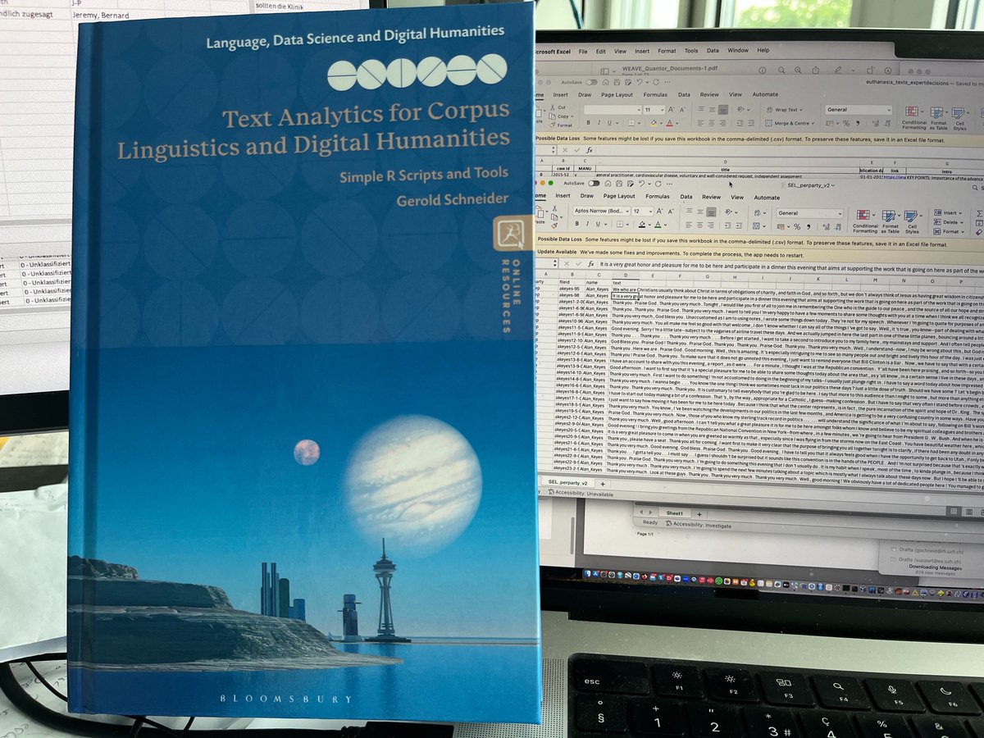Open the Insert Function fx icon
Screen dimensions: 984x738
point(590,263)
